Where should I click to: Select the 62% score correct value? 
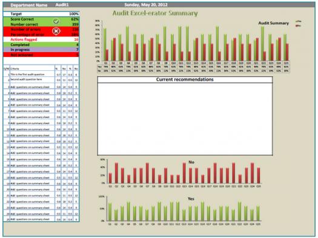point(75,19)
